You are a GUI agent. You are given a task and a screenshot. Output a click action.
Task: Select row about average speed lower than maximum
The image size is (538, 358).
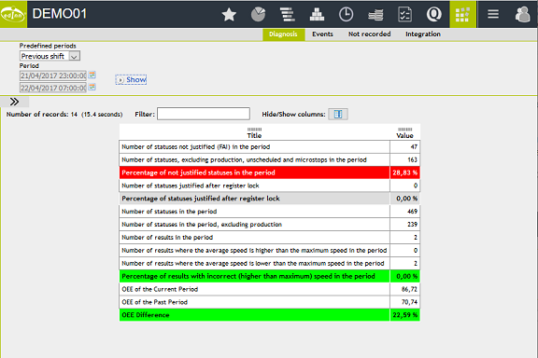pyautogui.click(x=269, y=264)
